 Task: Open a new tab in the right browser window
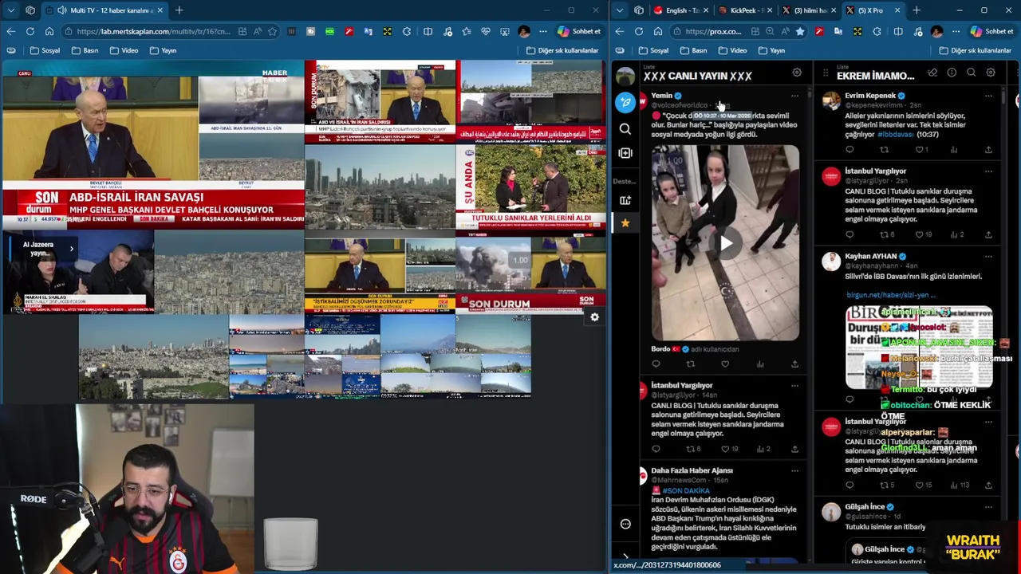(x=917, y=10)
